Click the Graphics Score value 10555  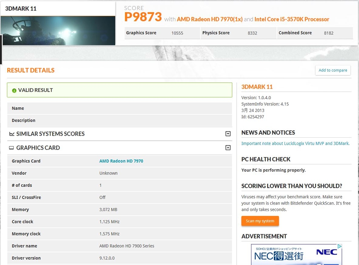point(177,33)
